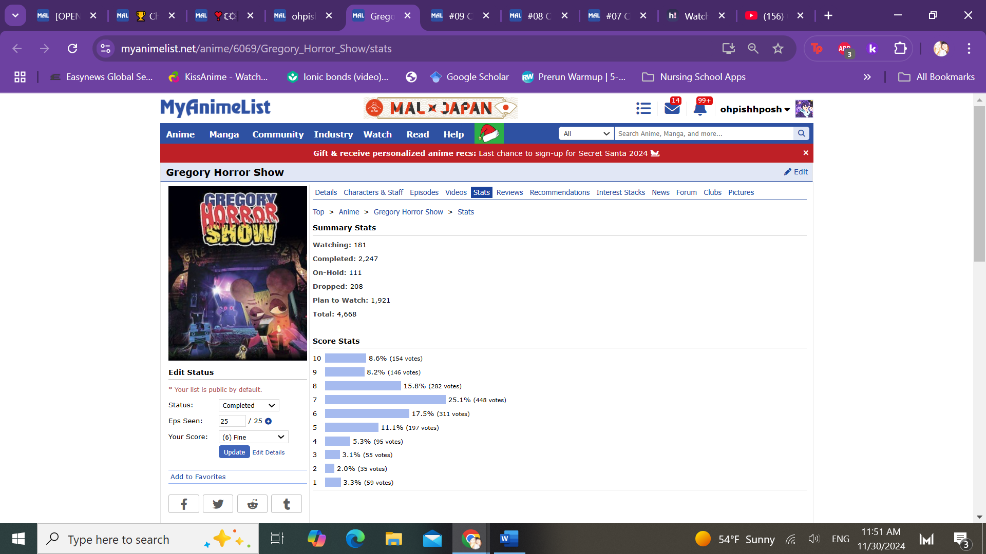
Task: Share on Twitter icon
Action: (x=218, y=504)
